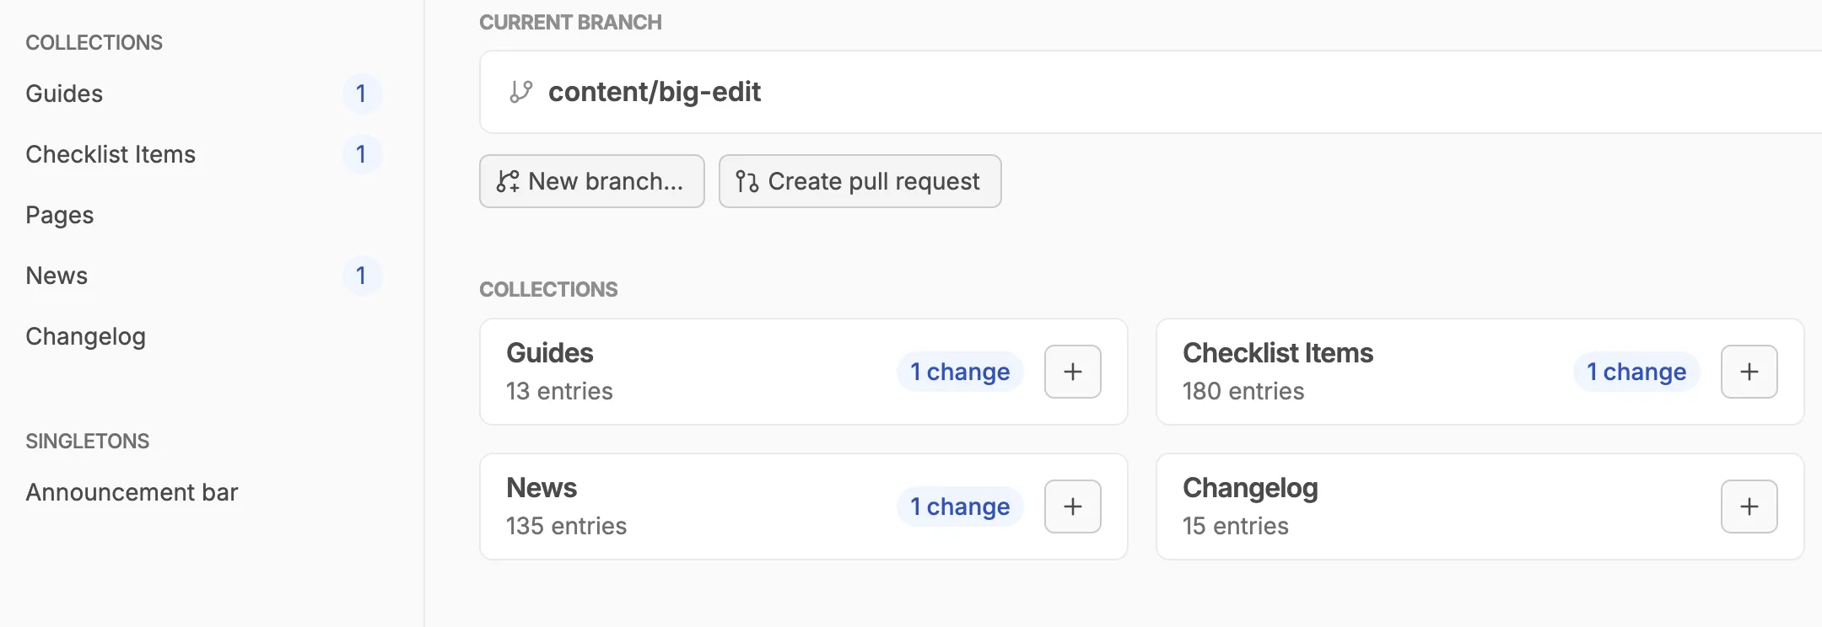Click the plus icon on the Changelog card
The width and height of the screenshot is (1822, 627).
(1749, 506)
